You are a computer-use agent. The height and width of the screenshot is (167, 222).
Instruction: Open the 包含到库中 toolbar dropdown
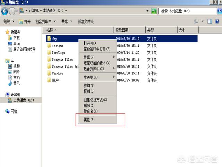tap(45, 21)
